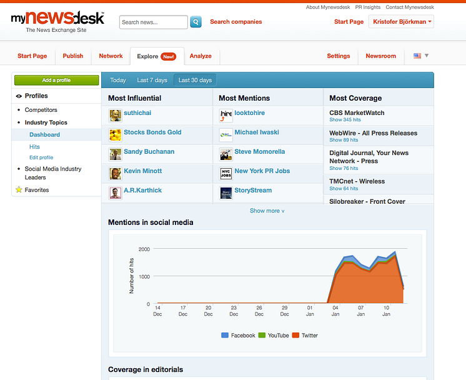The image size is (466, 380).
Task: Open the Michael Iwaski name link
Action: pos(257,132)
